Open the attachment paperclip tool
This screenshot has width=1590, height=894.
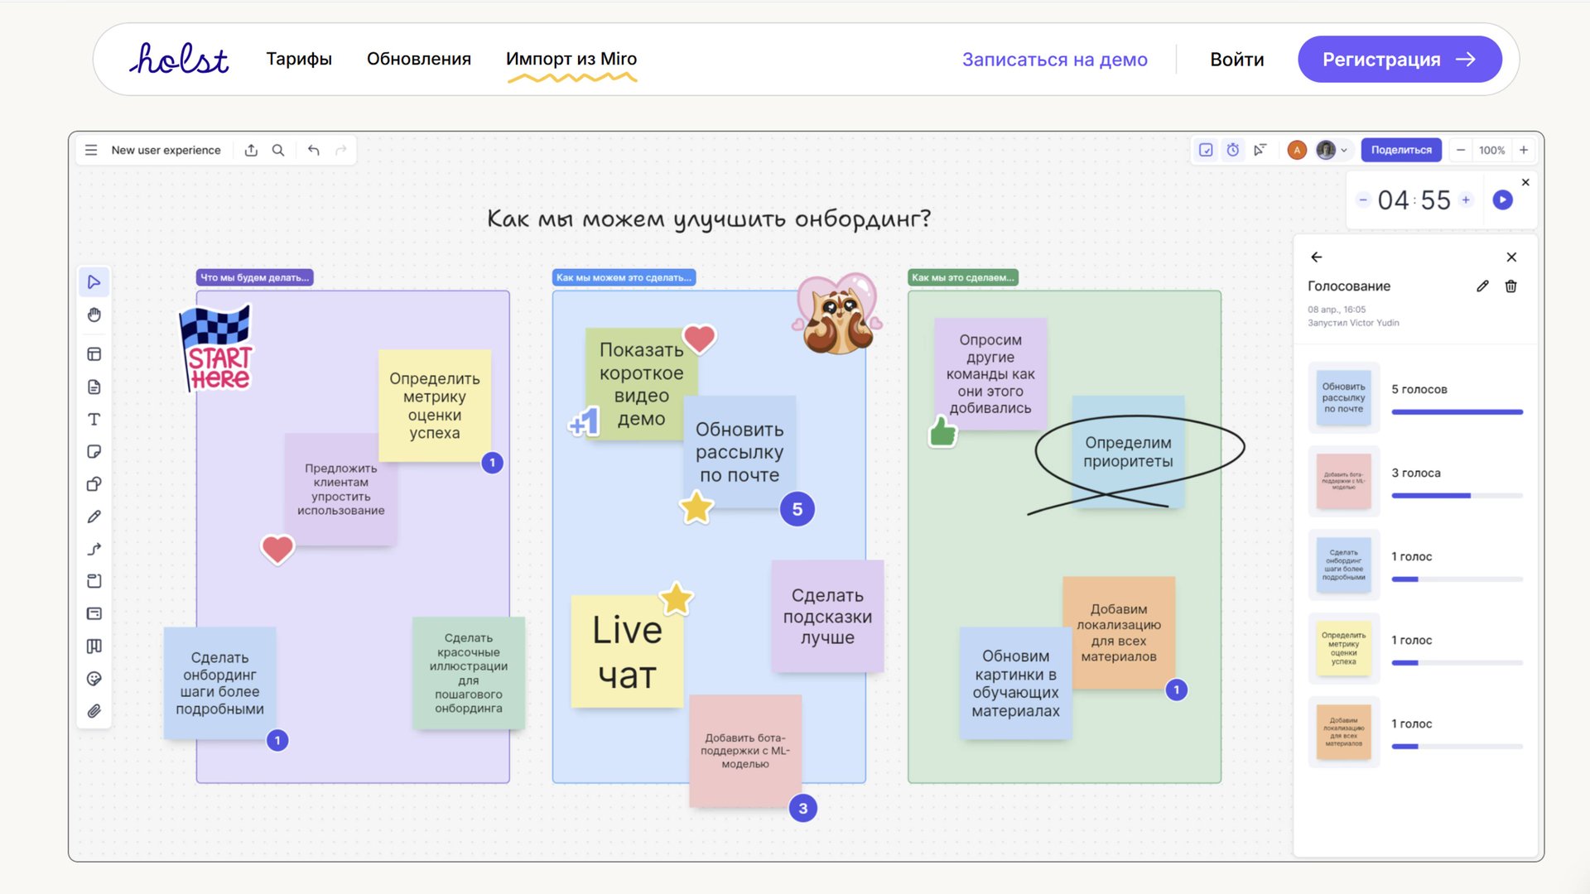(94, 711)
